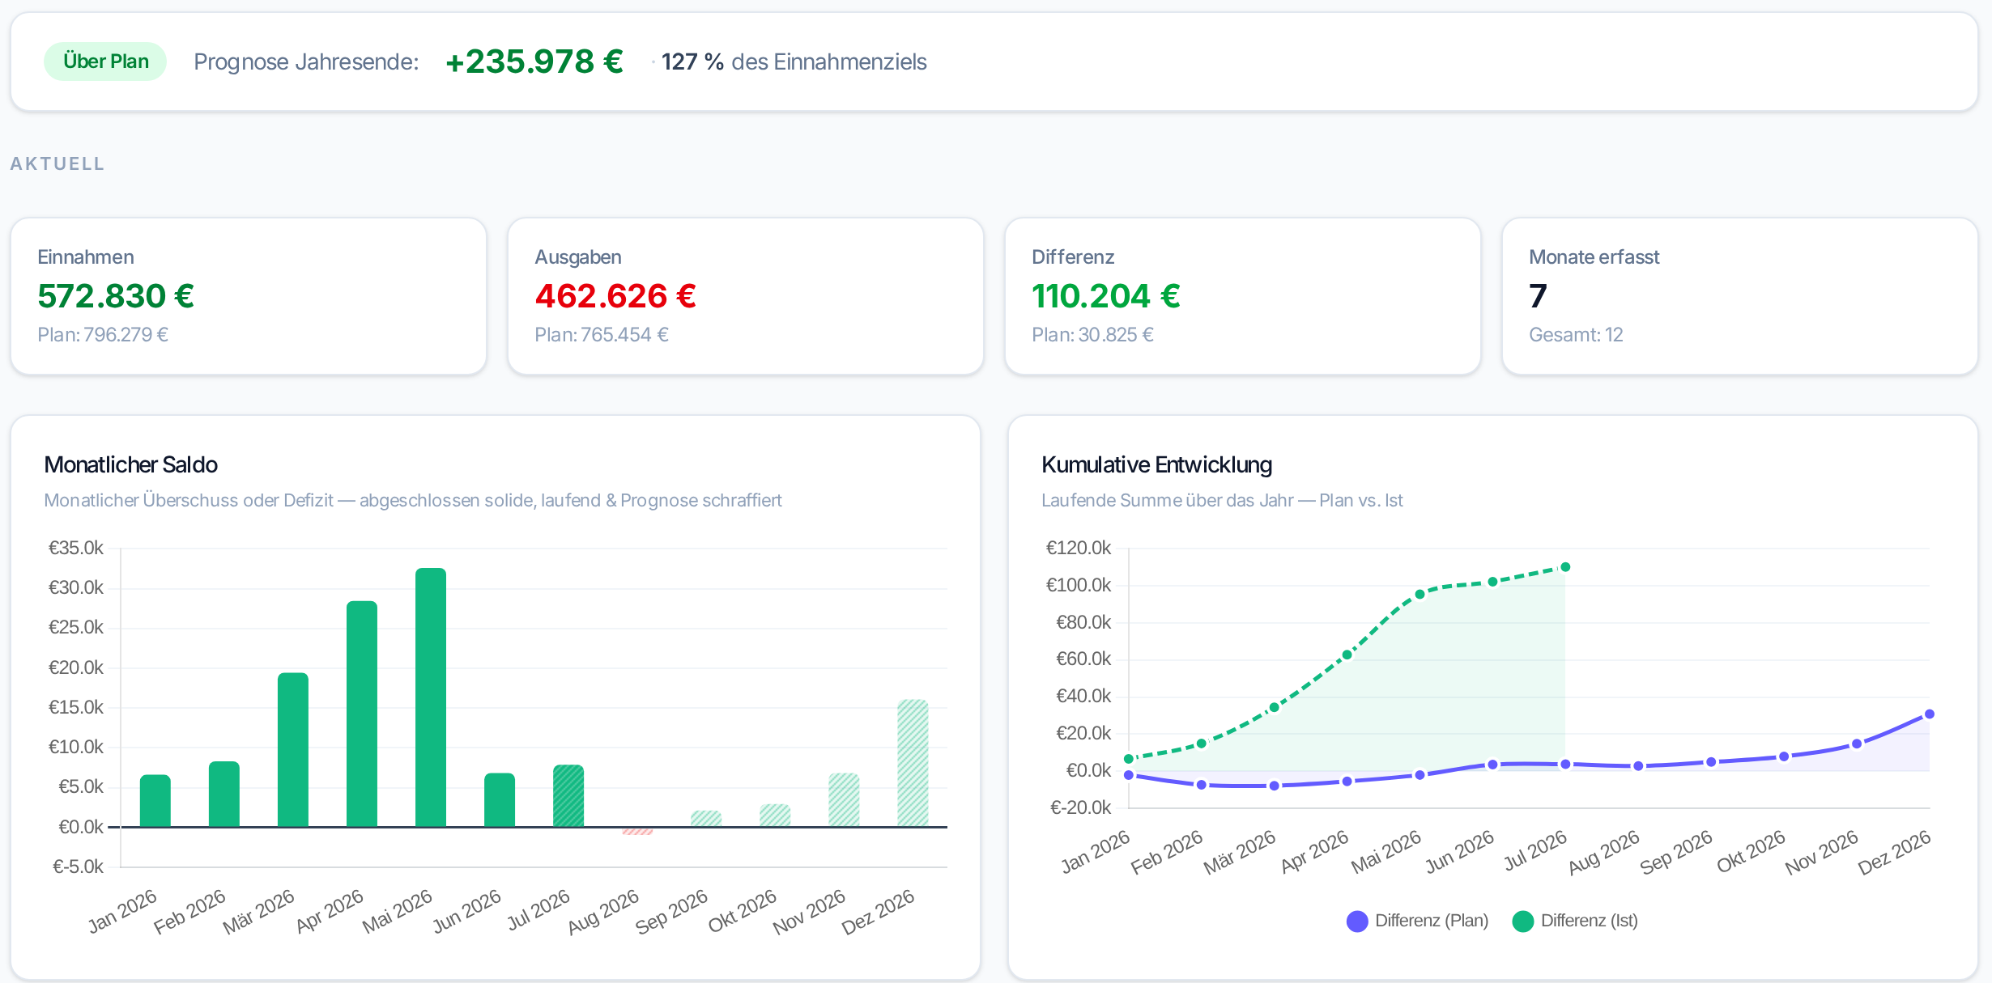Select the tallest bar, Mai 2026
1992x983 pixels.
[431, 697]
